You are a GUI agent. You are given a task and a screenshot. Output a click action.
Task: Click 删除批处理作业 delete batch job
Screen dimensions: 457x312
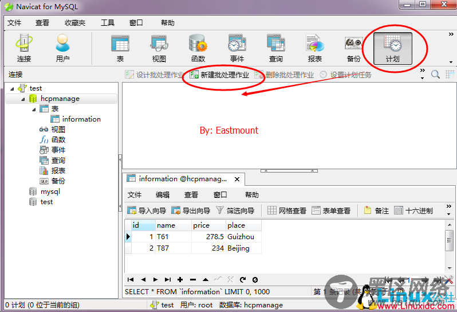point(284,75)
